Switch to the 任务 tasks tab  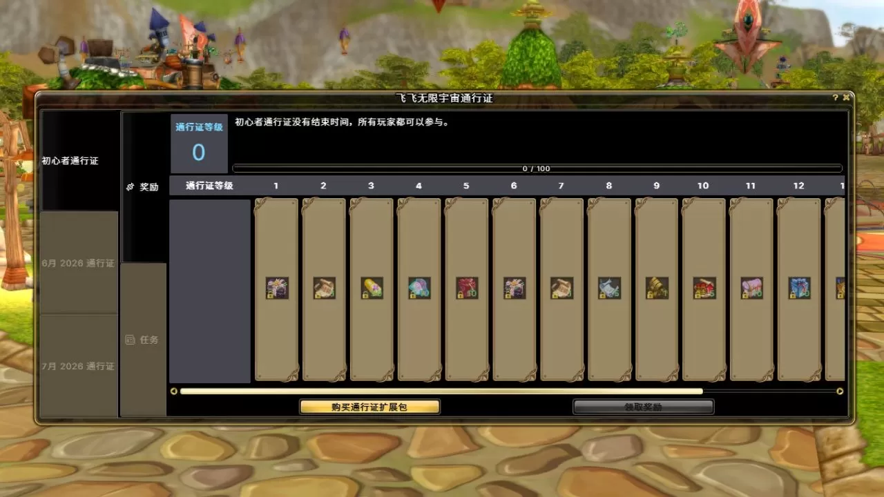[144, 340]
